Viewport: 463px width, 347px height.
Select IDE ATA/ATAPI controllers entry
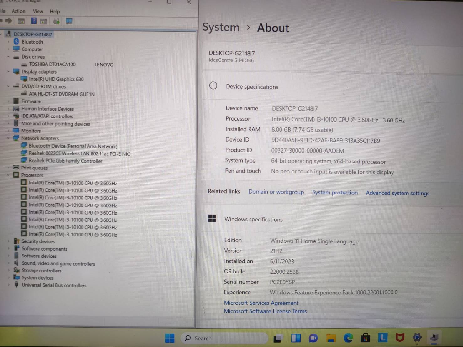(47, 116)
